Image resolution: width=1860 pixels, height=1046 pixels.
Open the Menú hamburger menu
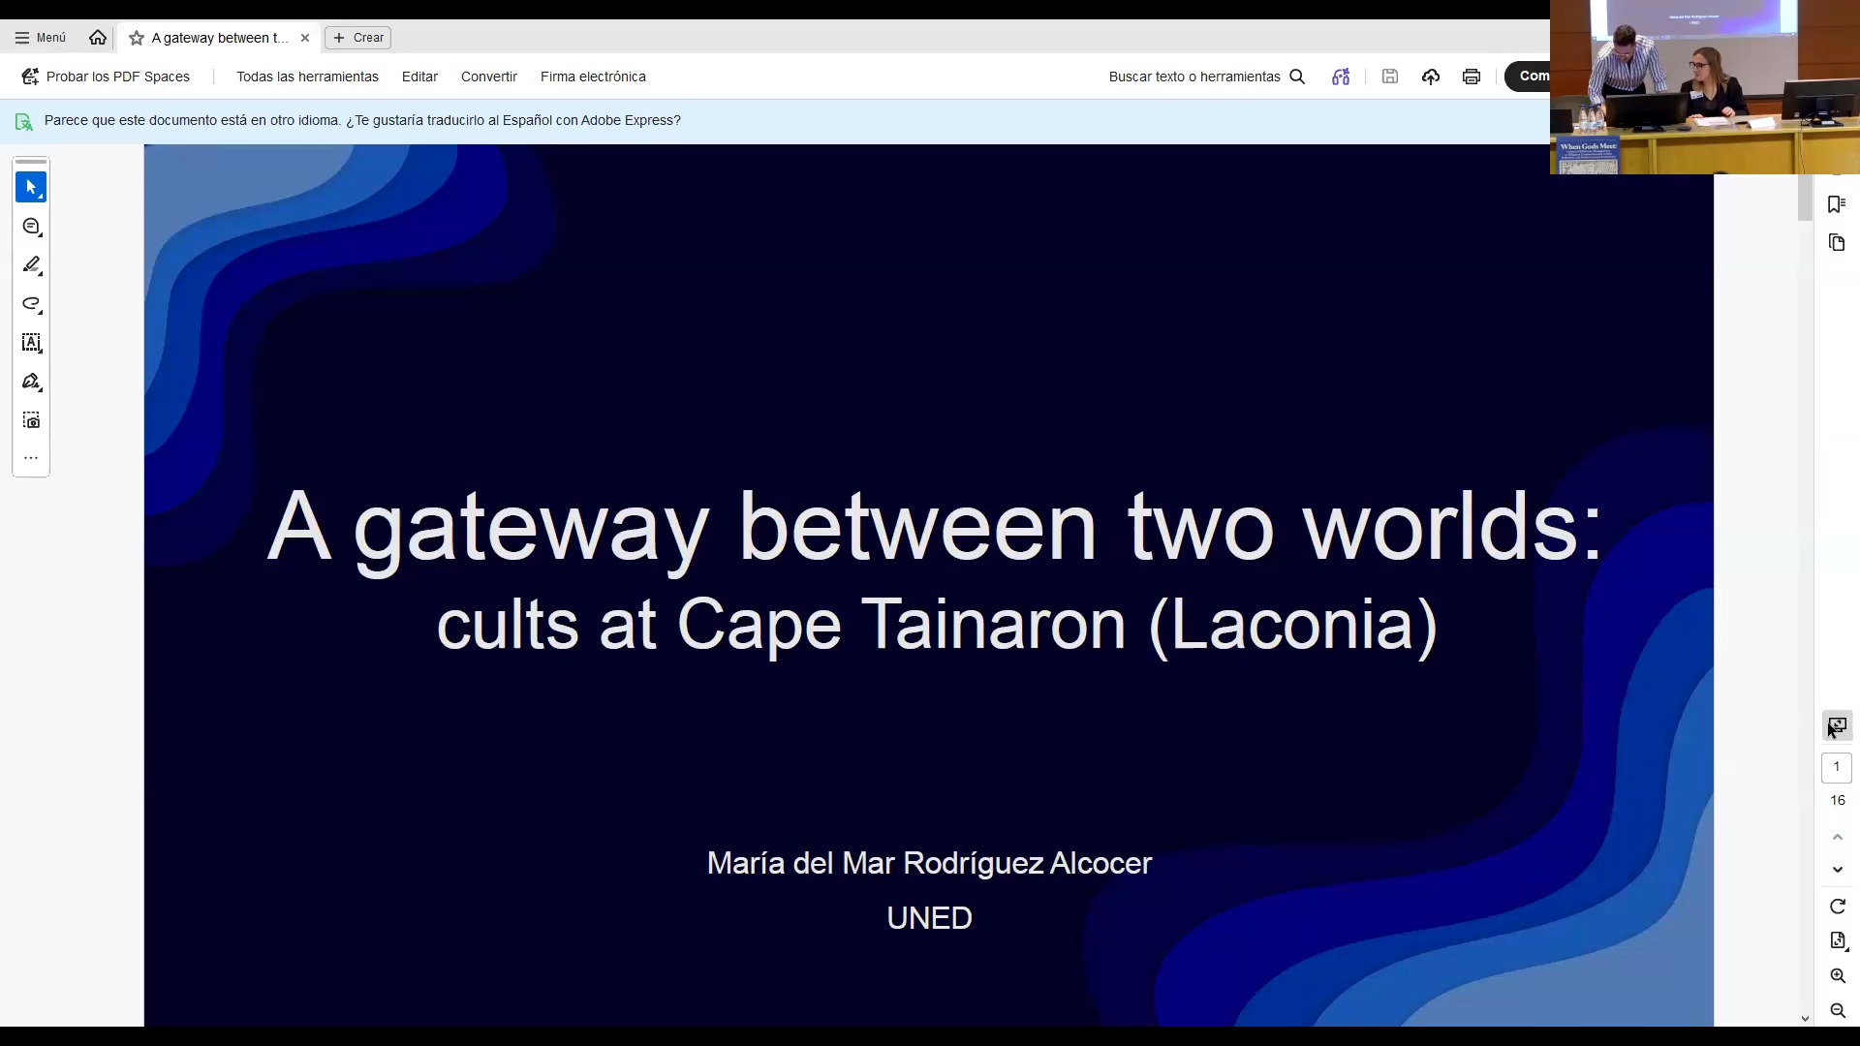pos(41,38)
